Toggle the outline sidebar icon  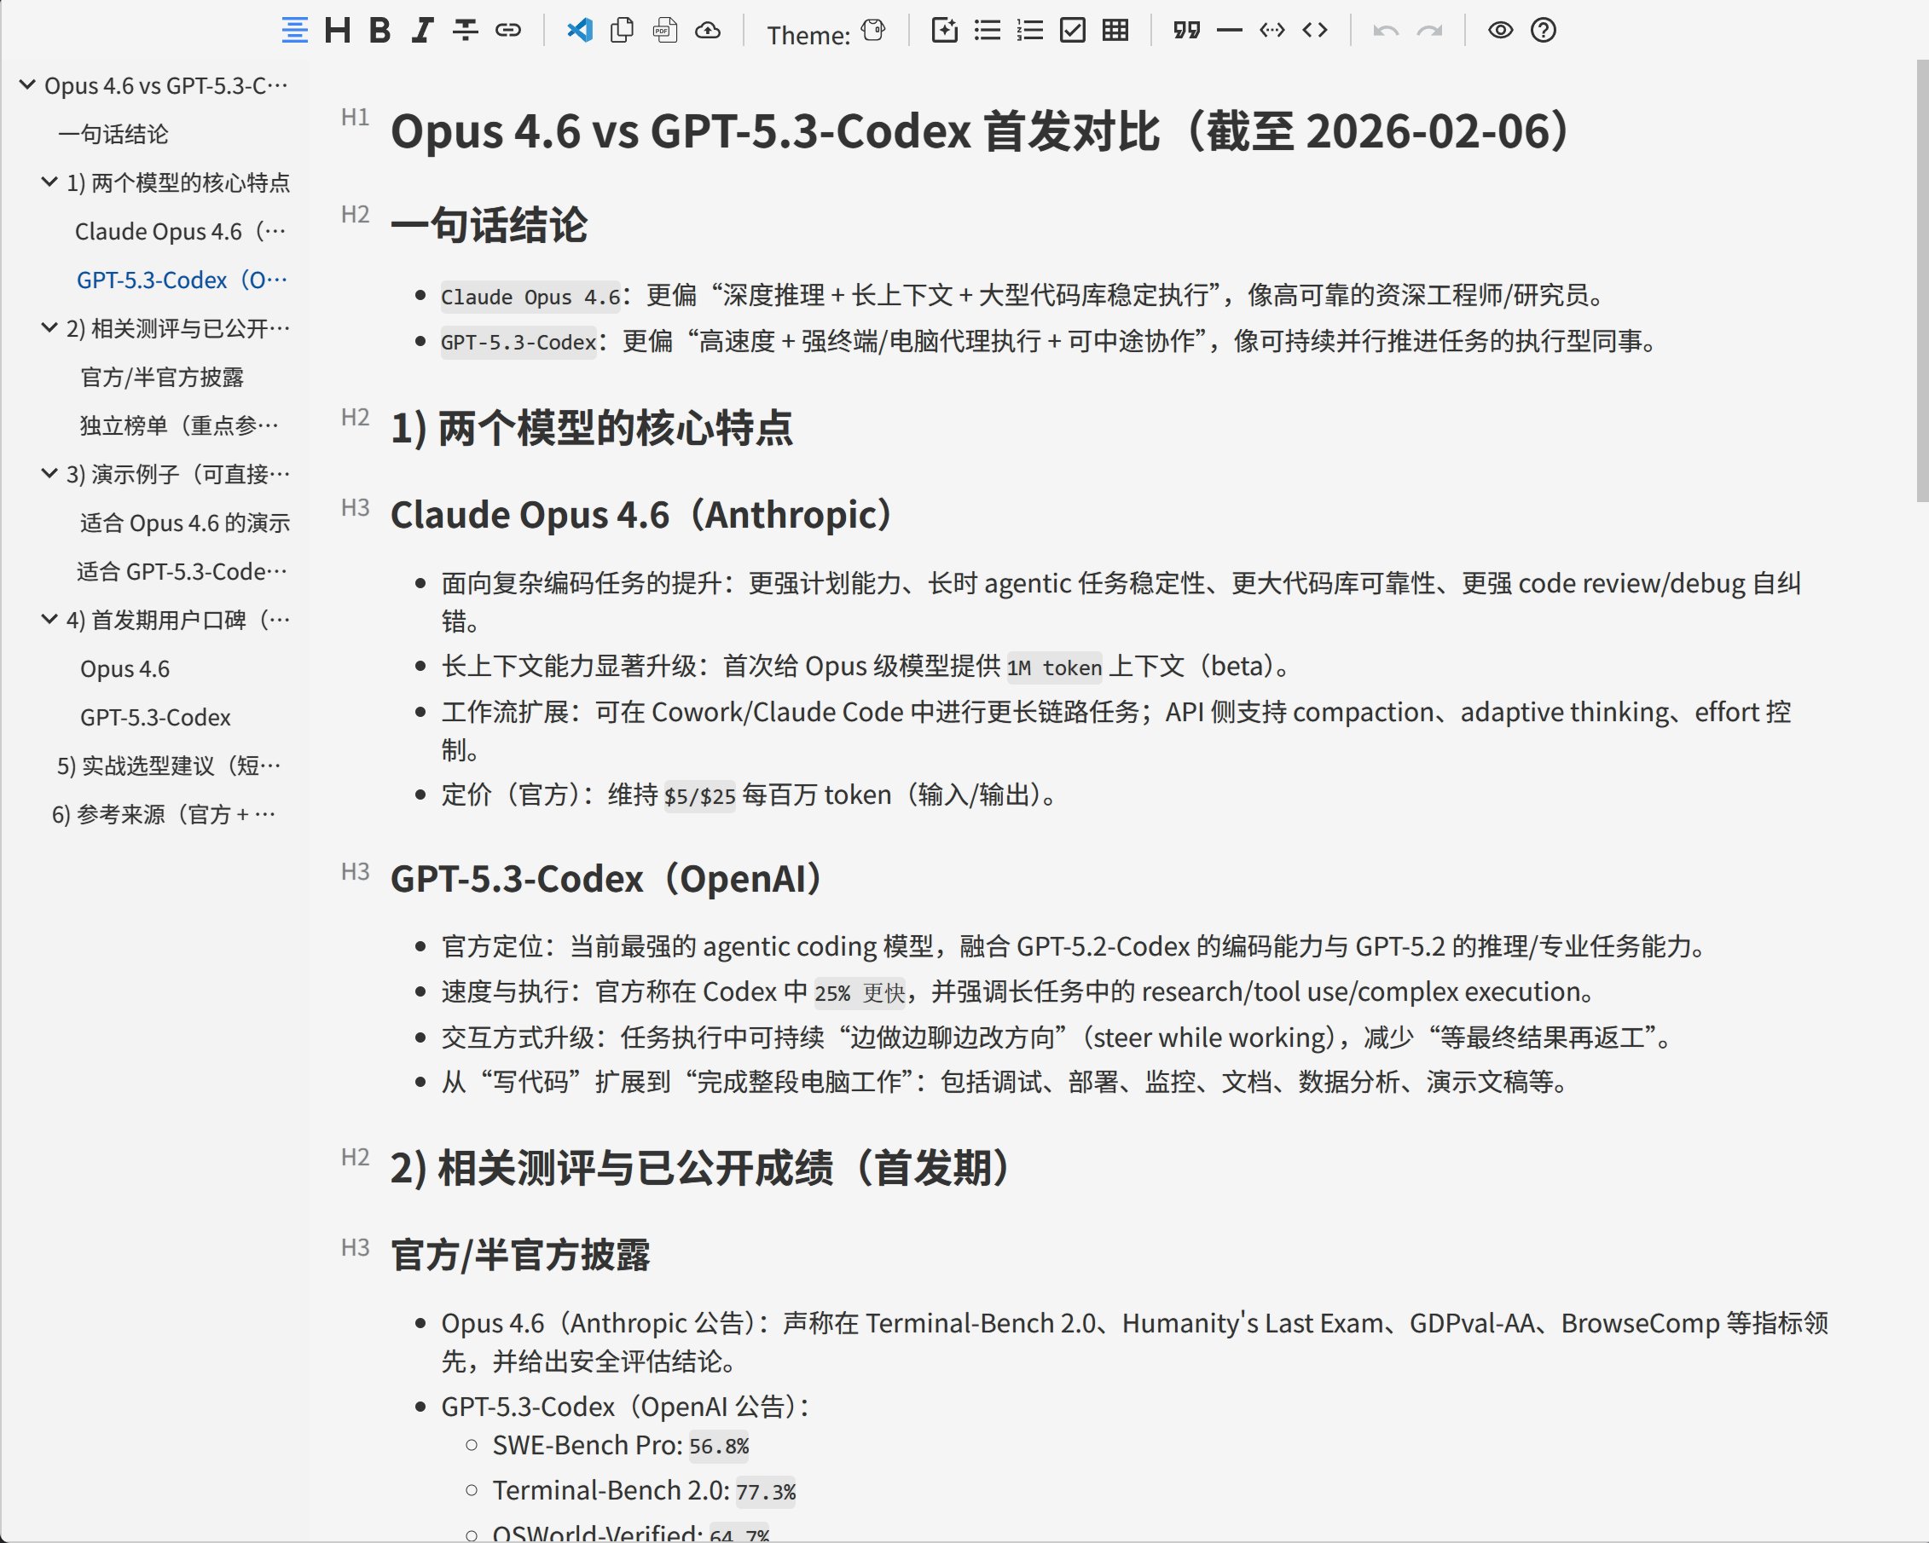(294, 31)
